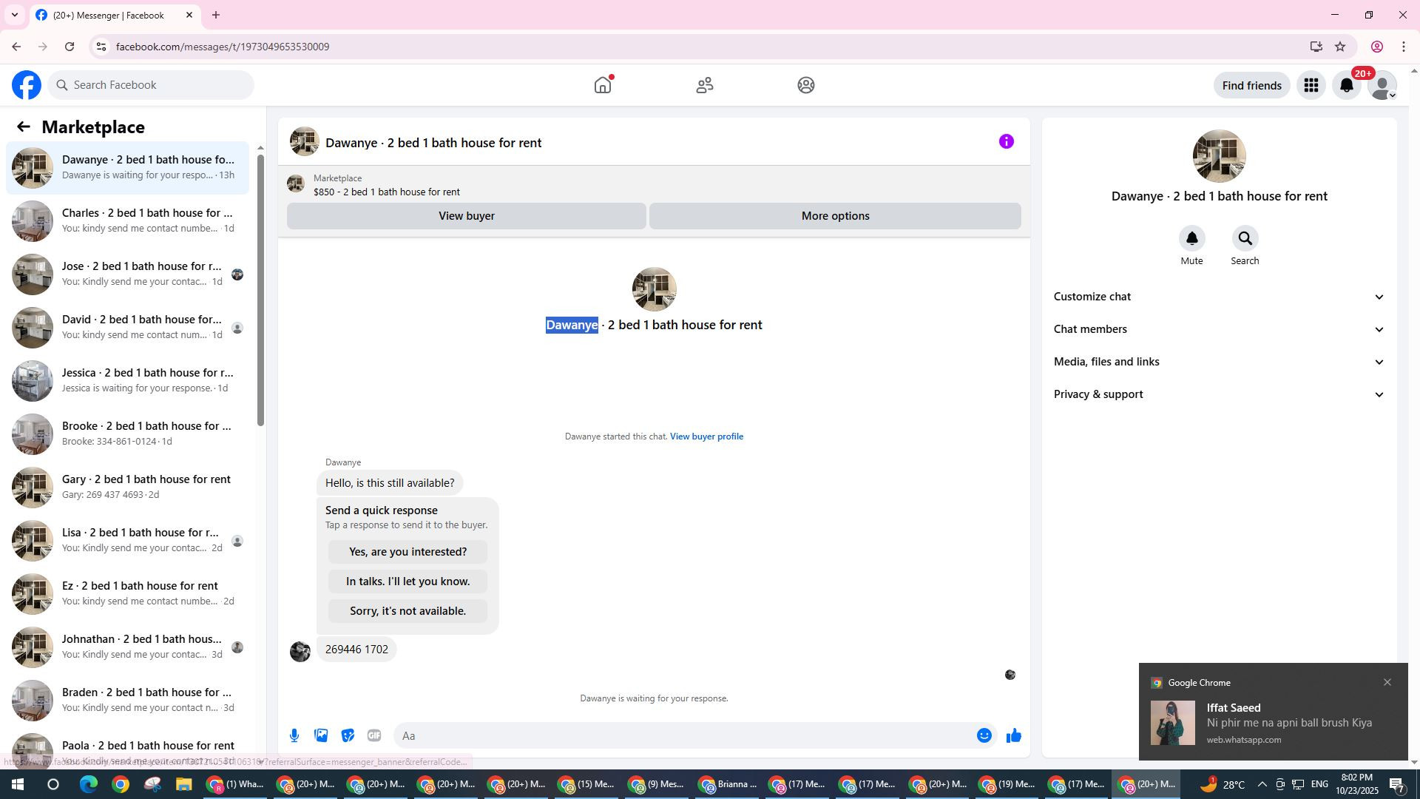Open the Friends tab in the top navigation
This screenshot has width=1420, height=799.
(x=704, y=85)
